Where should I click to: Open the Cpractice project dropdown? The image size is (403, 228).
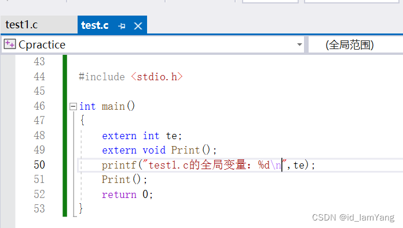click(299, 44)
